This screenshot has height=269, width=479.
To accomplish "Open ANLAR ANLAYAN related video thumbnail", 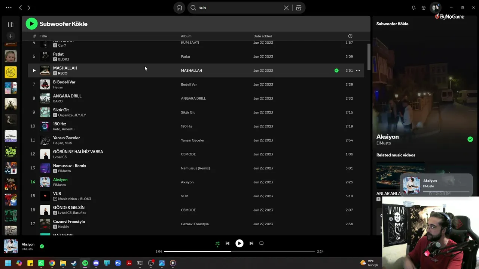I will tap(400, 175).
